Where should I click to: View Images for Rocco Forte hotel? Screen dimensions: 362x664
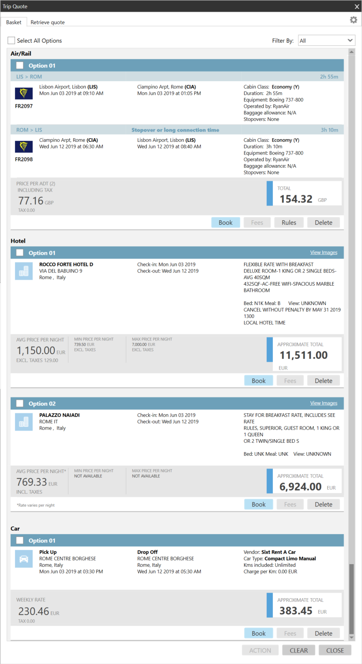pos(324,253)
